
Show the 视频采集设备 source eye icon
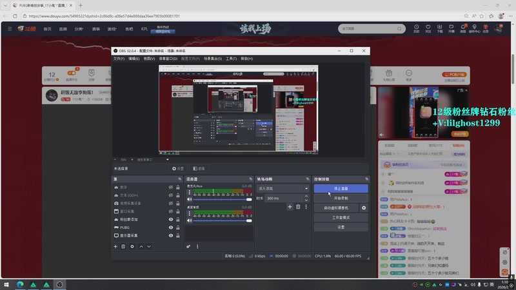[x=171, y=203]
